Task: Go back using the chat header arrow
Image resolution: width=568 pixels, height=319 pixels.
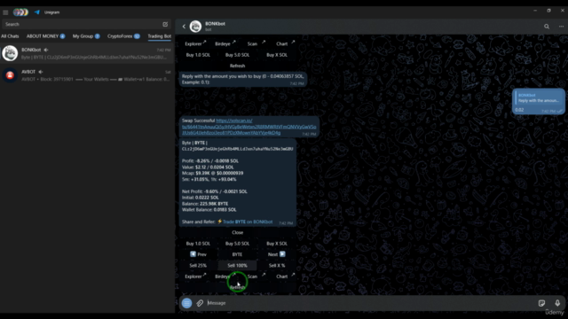Action: tap(184, 27)
